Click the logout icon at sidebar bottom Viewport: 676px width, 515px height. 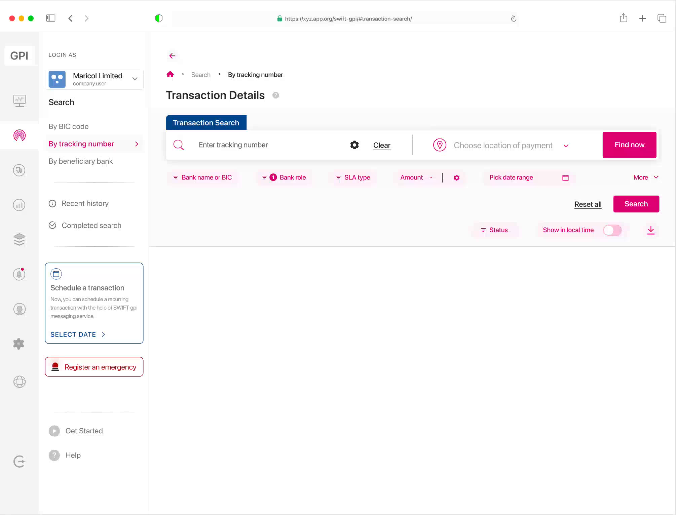click(19, 461)
